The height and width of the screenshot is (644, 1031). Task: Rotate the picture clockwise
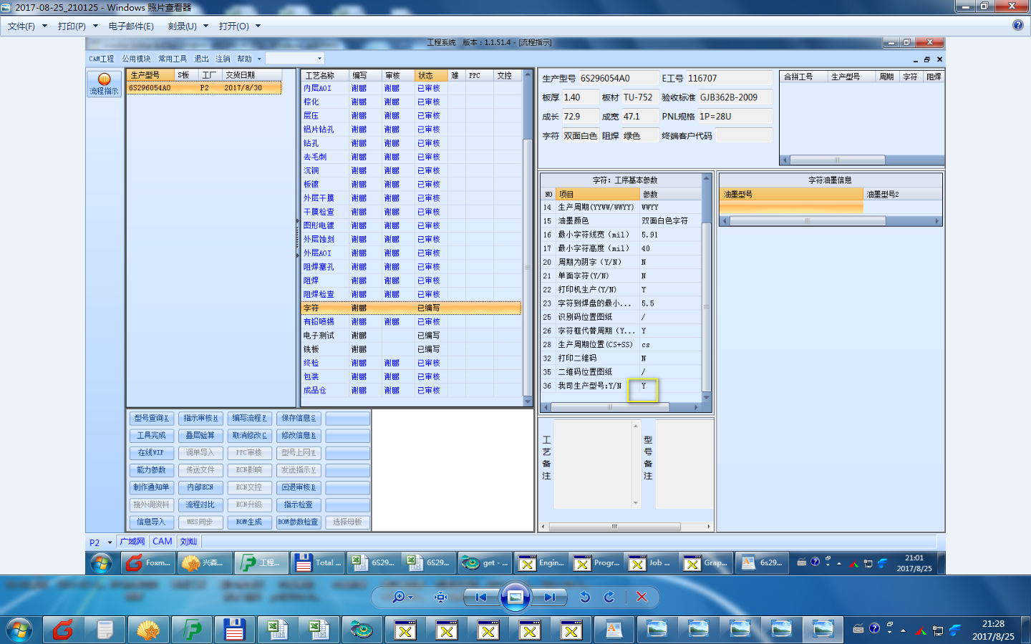point(609,597)
